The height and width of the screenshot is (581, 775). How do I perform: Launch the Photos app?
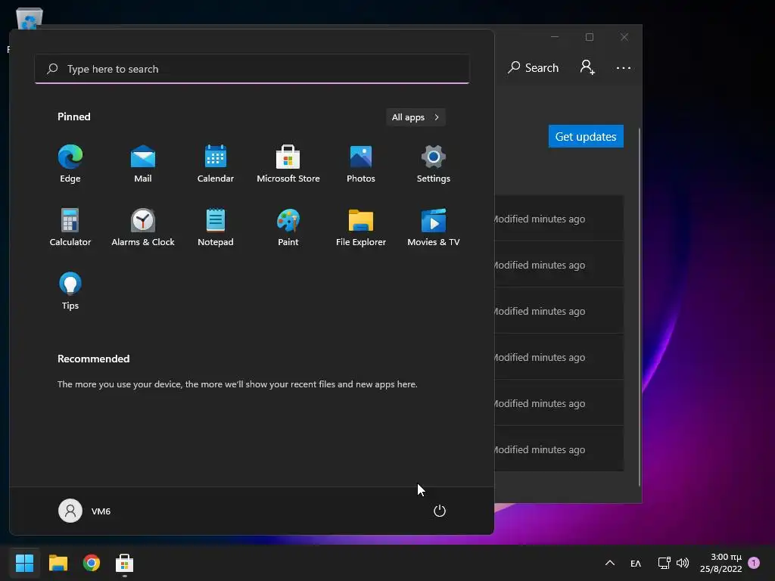click(x=361, y=164)
